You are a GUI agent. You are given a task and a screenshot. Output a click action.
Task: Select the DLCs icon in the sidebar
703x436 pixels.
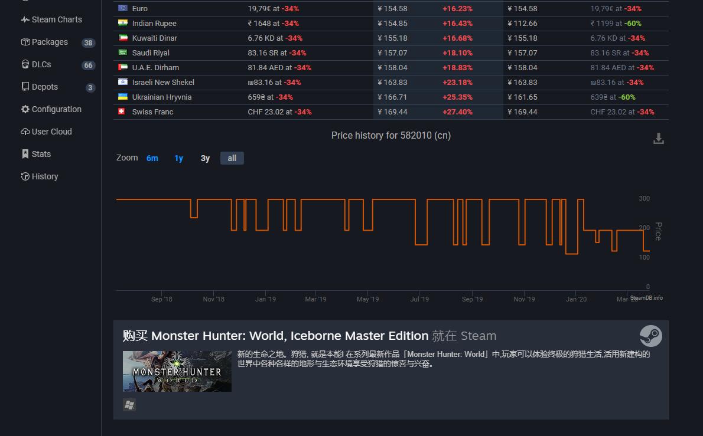click(25, 64)
